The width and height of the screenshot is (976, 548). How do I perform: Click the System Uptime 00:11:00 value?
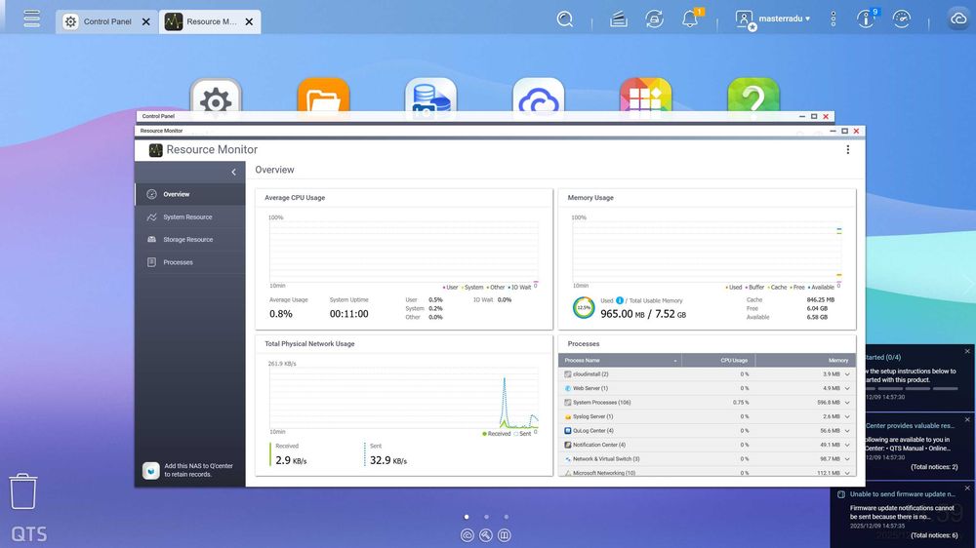pyautogui.click(x=348, y=314)
